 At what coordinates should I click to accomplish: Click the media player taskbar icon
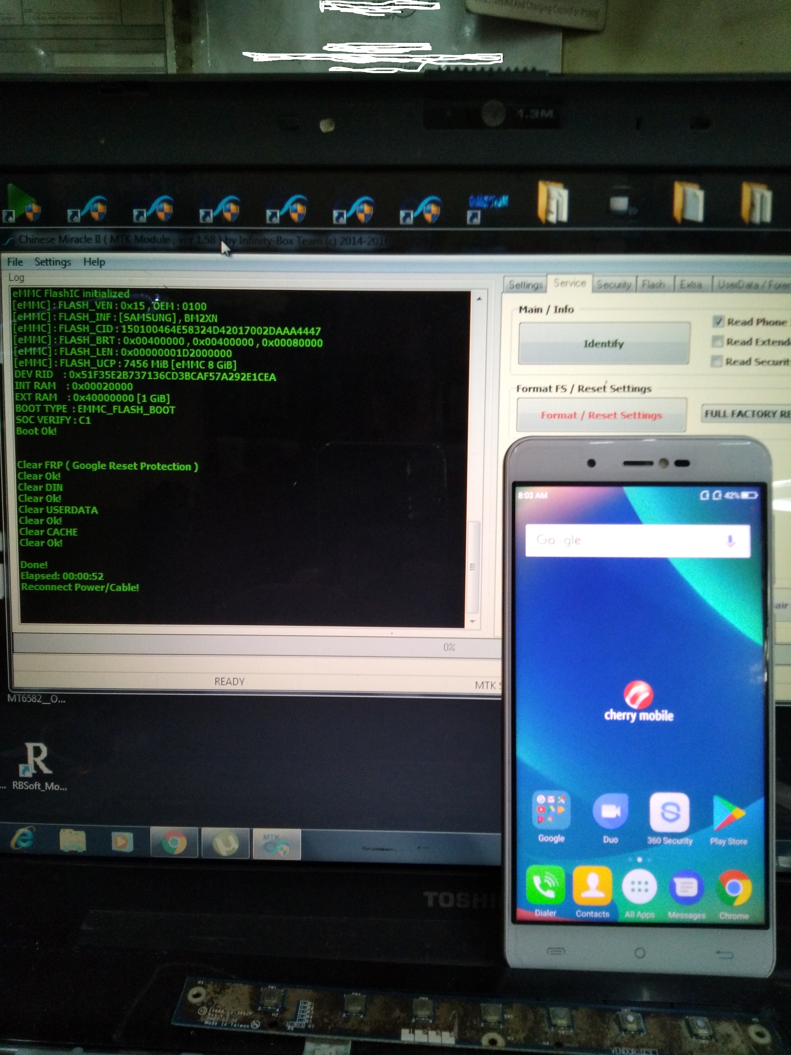point(122,841)
